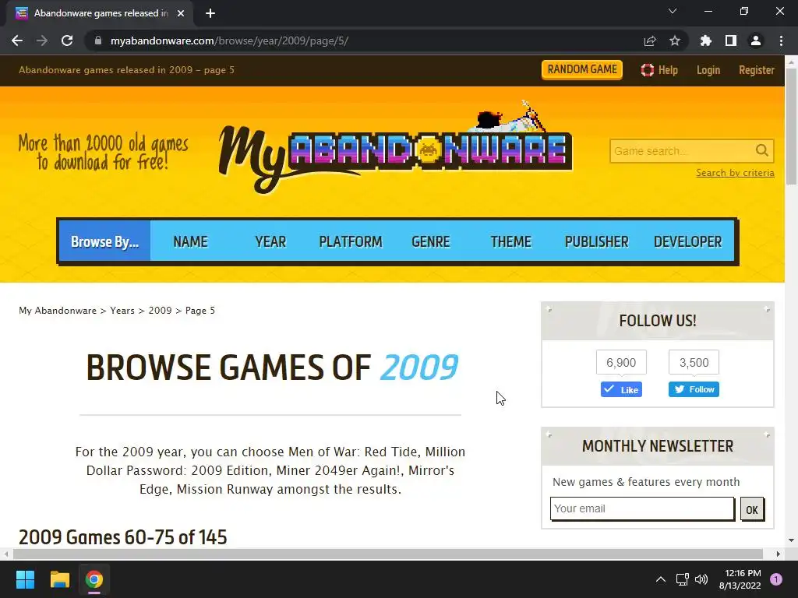
Task: Open the Register link
Action: tap(756, 70)
